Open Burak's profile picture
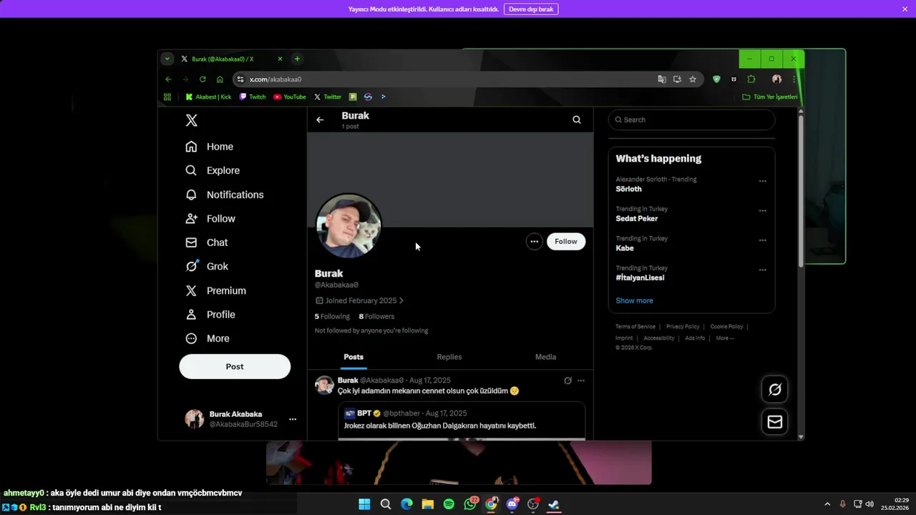Image resolution: width=916 pixels, height=515 pixels. coord(349,225)
